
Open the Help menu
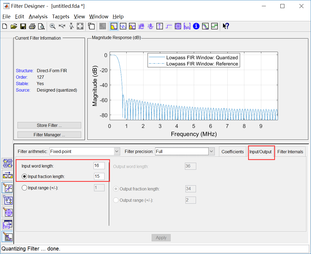click(x=118, y=16)
